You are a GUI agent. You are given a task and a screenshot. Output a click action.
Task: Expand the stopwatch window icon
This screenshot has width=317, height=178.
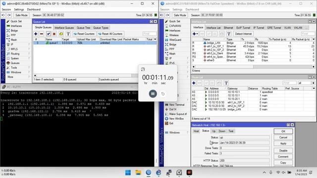(x=143, y=69)
